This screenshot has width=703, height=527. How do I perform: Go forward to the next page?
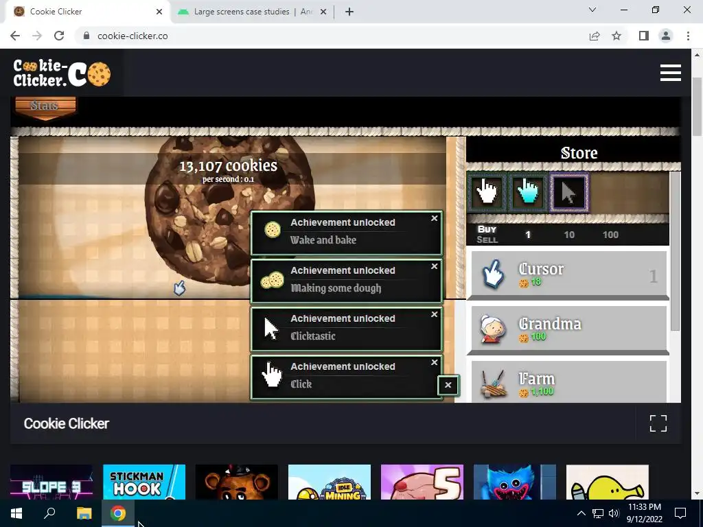37,36
